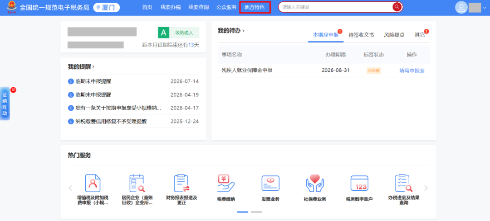The image size is (490, 221).
Task: Open the 地方特色 menu
Action: click(x=255, y=8)
